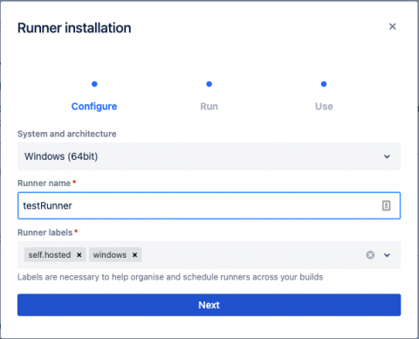Focus the Runner name input field
This screenshot has height=339, width=419.
point(209,205)
